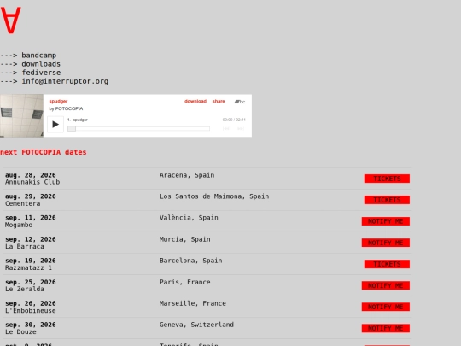Get TICKETS for Barcelona Razzmatazz show
Viewport: 461px width, 346px height.
click(387, 264)
